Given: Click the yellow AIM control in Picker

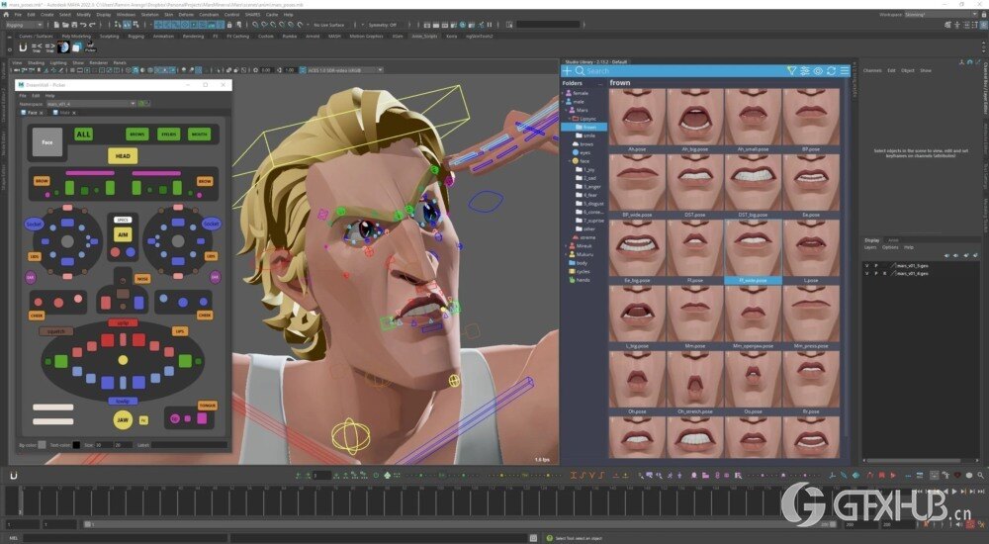Looking at the screenshot, I should pyautogui.click(x=123, y=234).
